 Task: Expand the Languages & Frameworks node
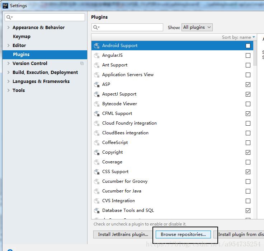tap(9, 82)
